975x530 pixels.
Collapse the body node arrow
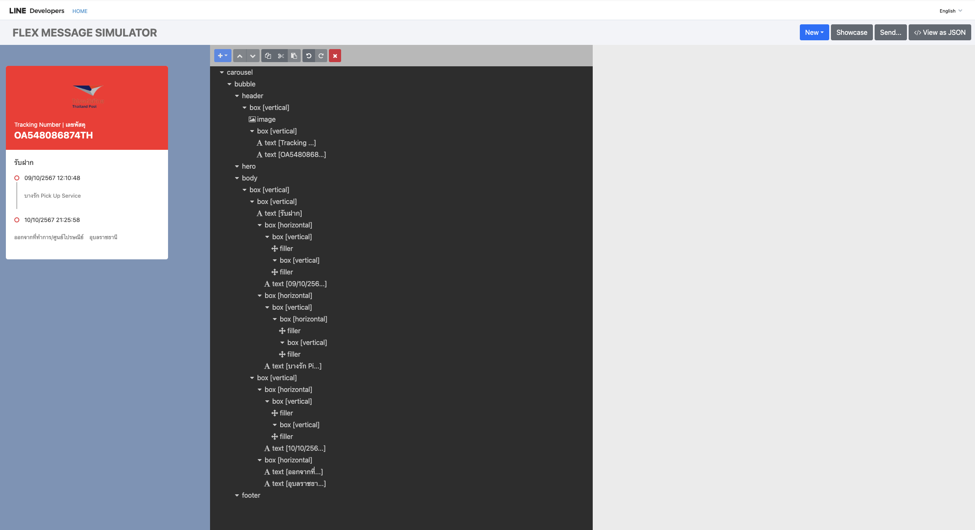(237, 178)
